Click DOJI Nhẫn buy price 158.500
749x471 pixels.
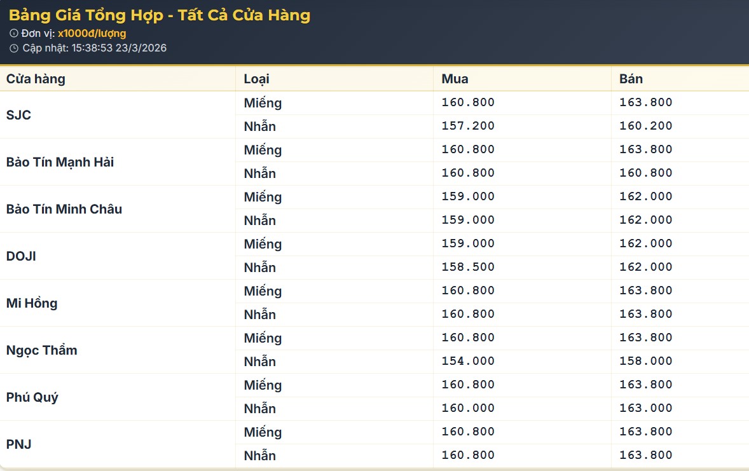pos(468,267)
